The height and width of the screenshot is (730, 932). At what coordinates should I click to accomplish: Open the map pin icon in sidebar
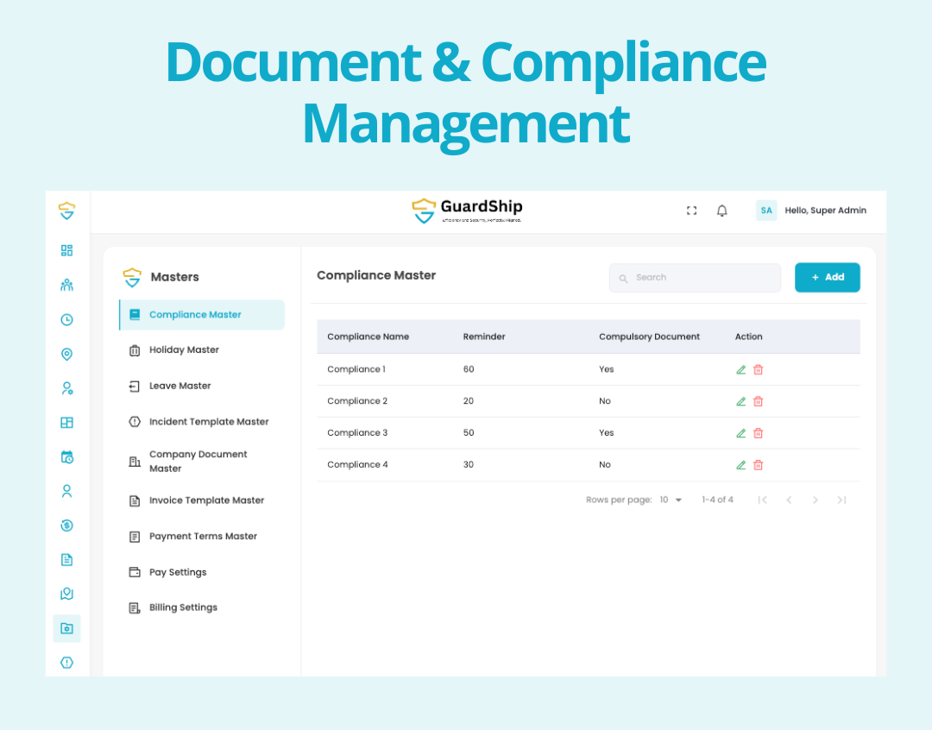click(x=66, y=594)
